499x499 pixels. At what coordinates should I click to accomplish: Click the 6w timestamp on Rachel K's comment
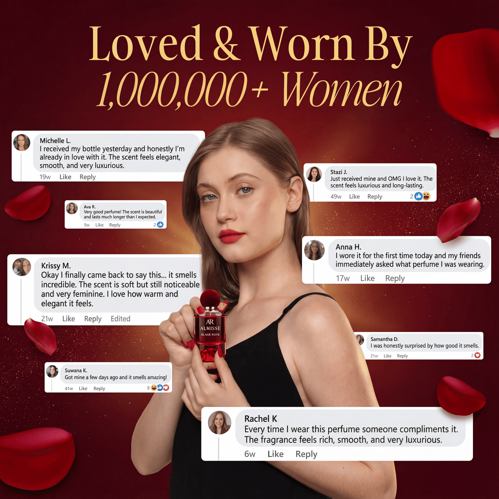[250, 454]
